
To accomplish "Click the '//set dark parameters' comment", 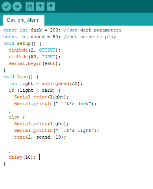I will (x=92, y=30).
